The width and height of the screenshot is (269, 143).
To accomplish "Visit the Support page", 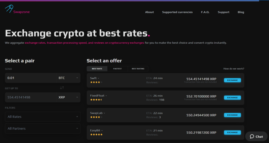I will 224,12.
